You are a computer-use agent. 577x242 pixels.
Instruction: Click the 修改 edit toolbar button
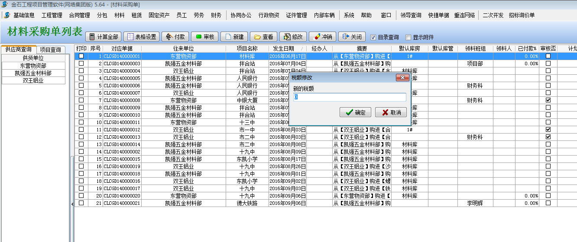pos(293,37)
